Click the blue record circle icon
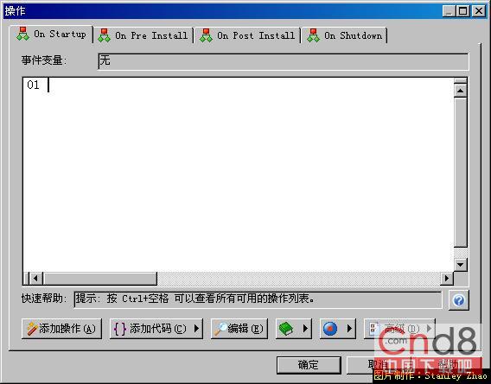 pos(330,329)
